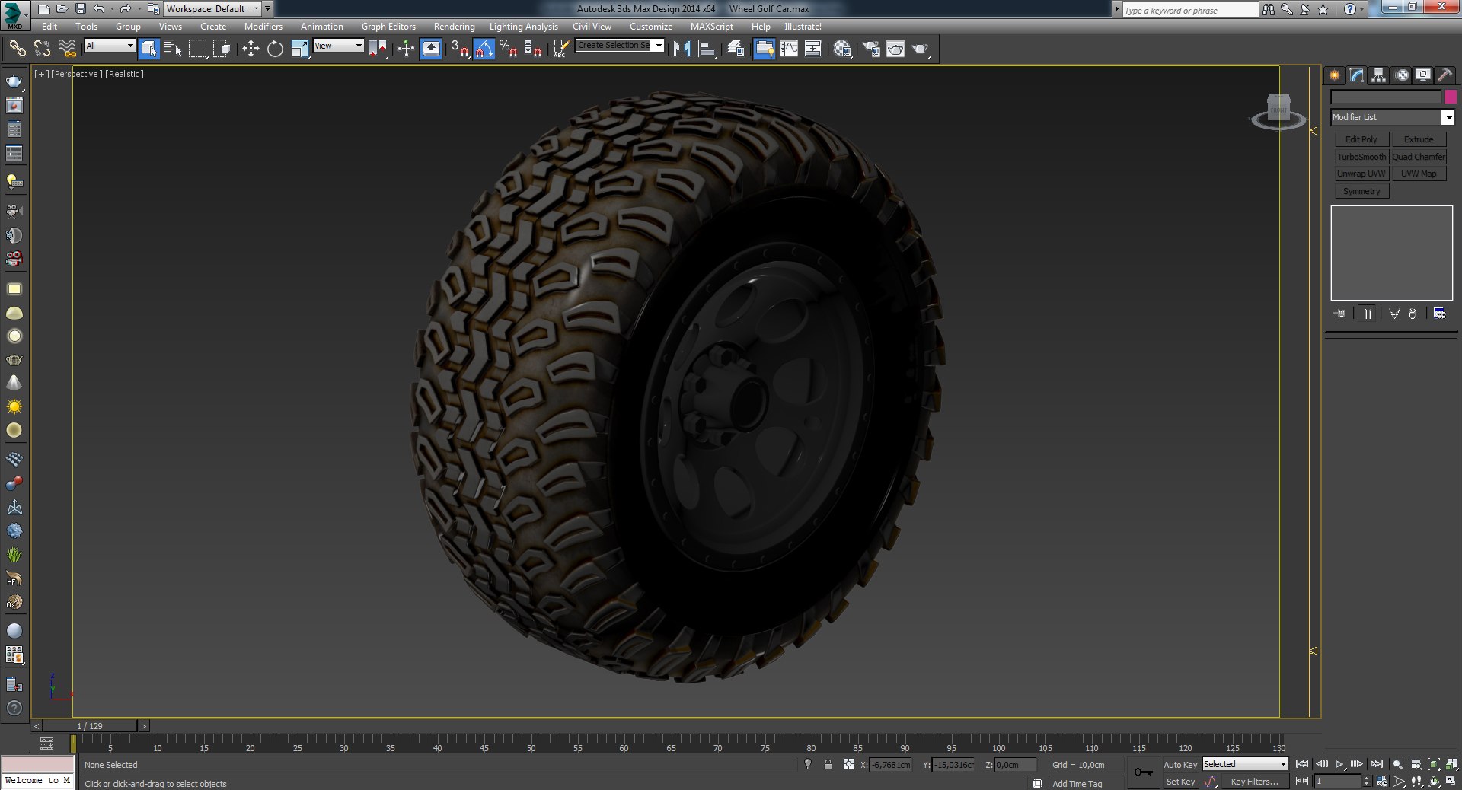Activate Select and Move tool

[251, 49]
